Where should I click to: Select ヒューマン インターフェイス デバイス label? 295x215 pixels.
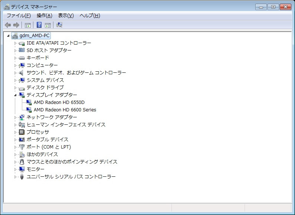[66, 125]
